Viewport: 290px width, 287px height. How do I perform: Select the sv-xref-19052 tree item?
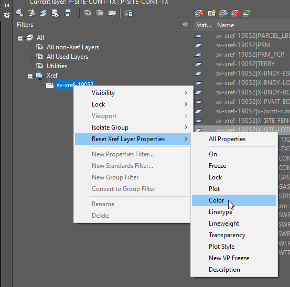[x=75, y=85]
